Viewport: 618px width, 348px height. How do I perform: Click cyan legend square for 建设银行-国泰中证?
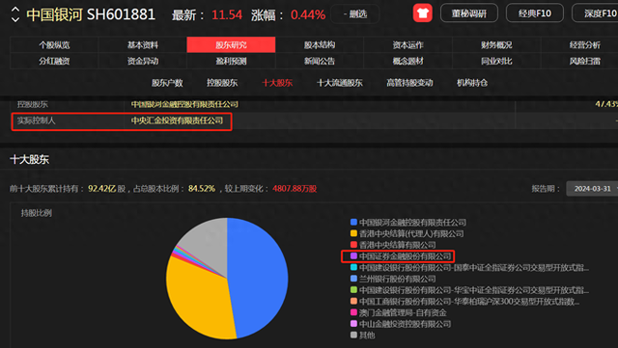(353, 267)
